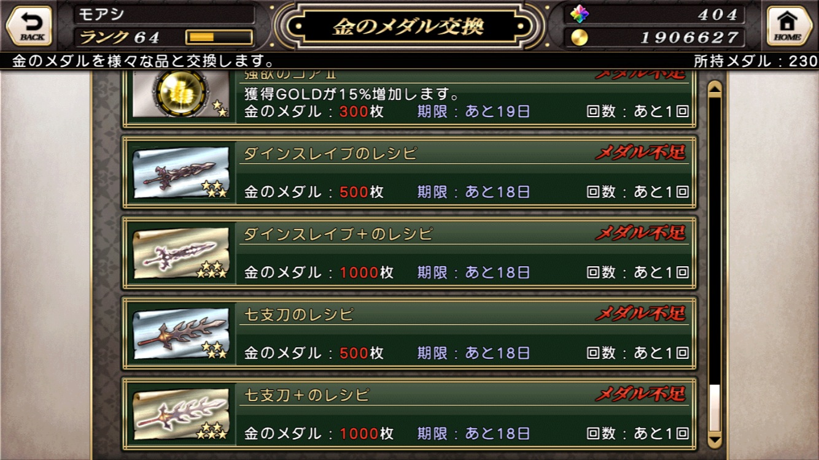
Task: Tap the BACK arrow icon
Action: (29, 26)
